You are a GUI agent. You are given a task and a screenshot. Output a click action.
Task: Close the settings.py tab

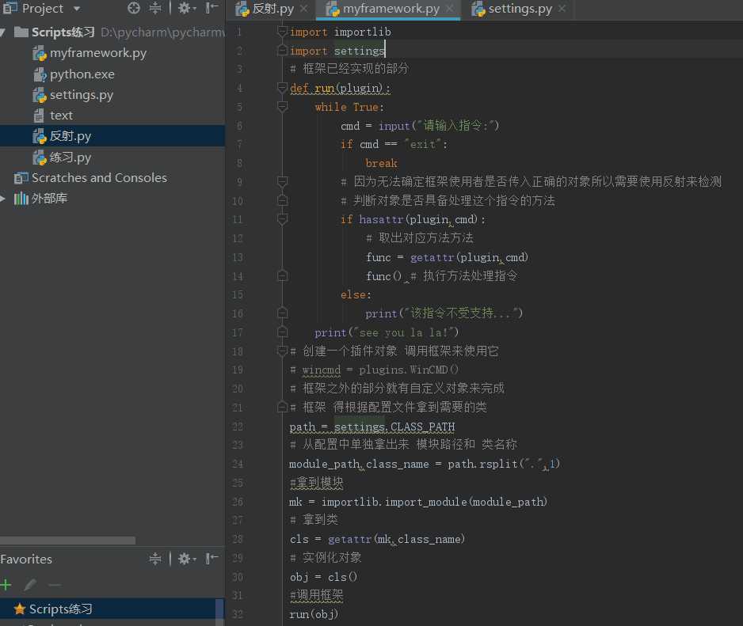pyautogui.click(x=562, y=9)
